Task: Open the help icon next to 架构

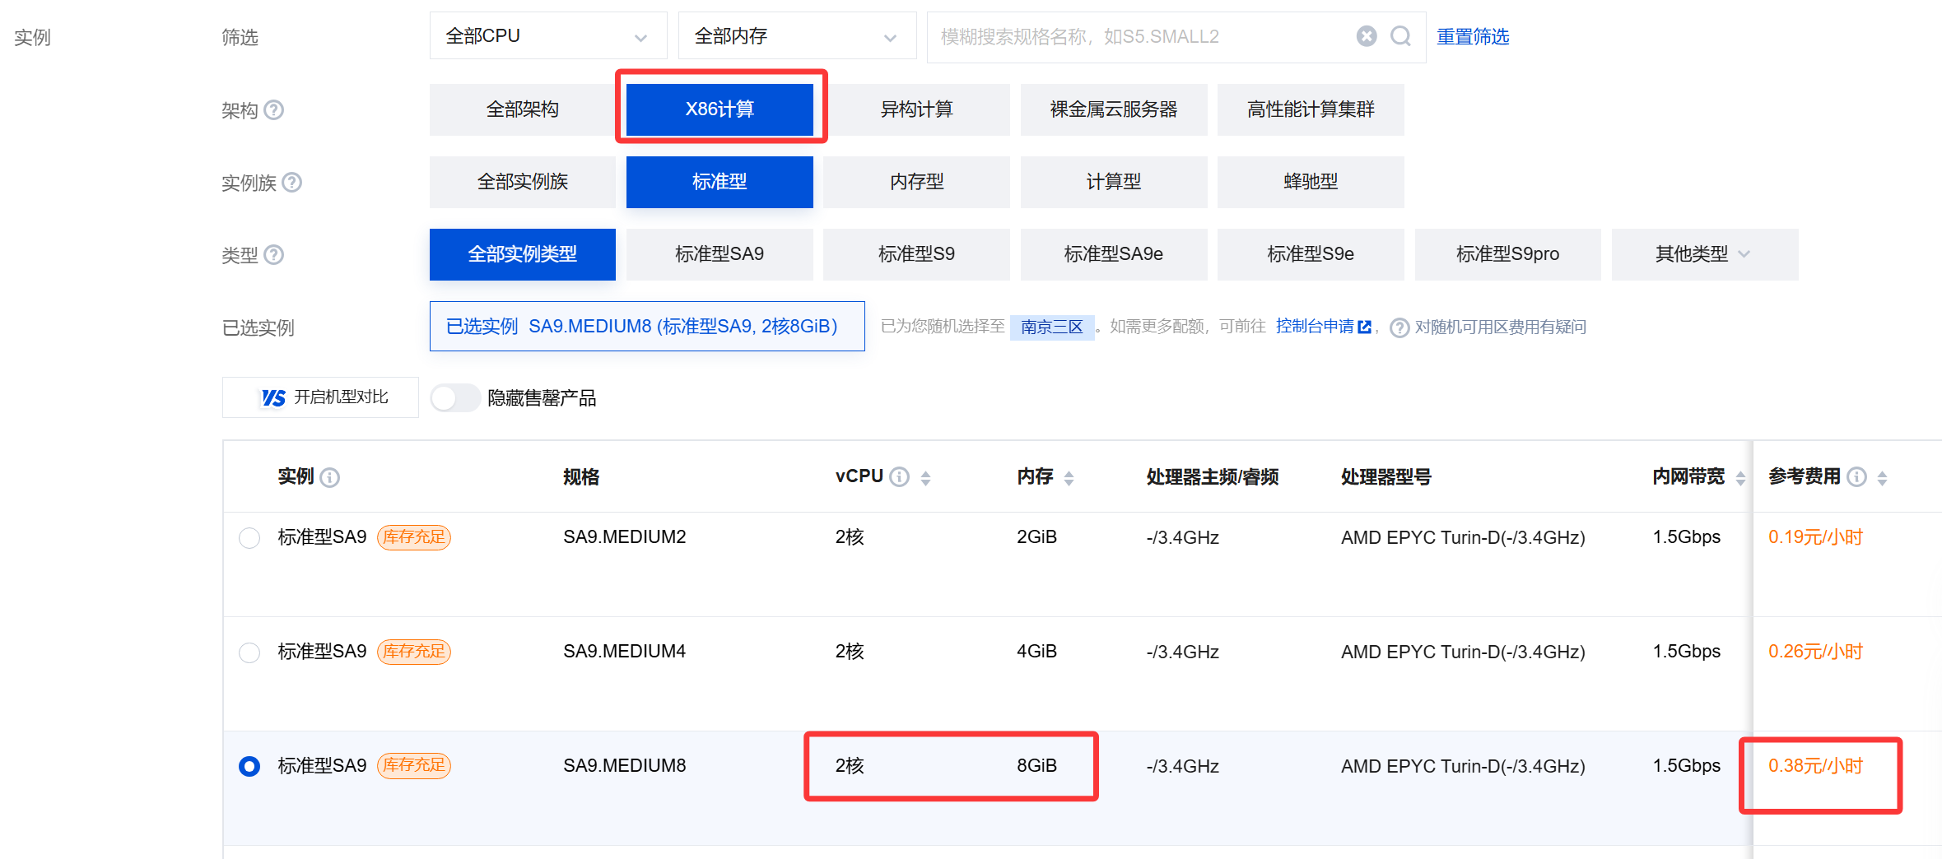Action: pyautogui.click(x=273, y=109)
